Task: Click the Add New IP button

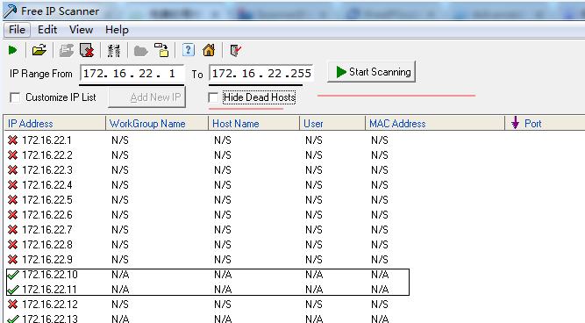Action: (x=147, y=97)
